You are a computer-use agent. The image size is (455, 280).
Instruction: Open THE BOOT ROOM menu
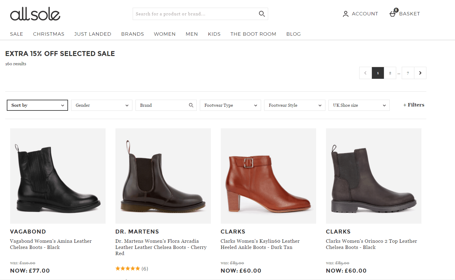coord(253,34)
